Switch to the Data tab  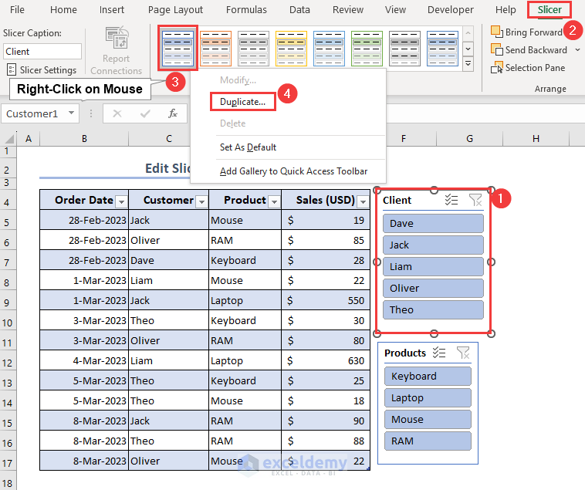pyautogui.click(x=299, y=10)
